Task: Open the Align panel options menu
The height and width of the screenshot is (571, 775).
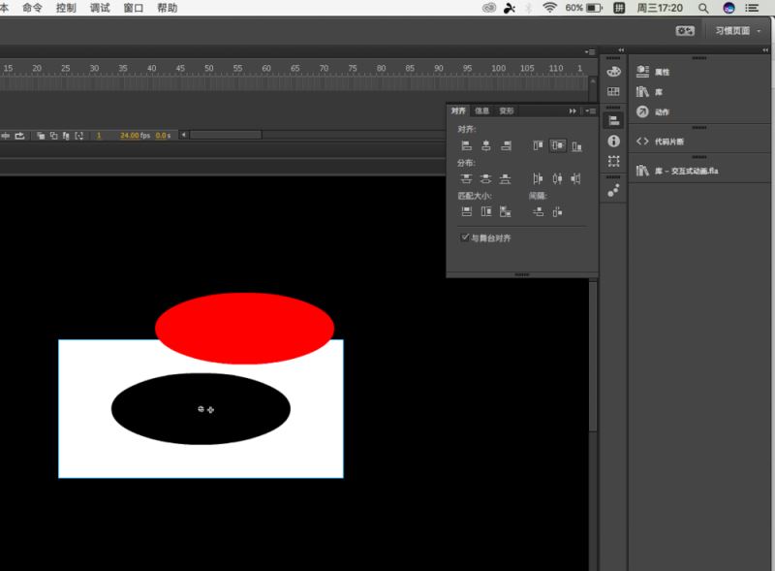Action: point(590,111)
